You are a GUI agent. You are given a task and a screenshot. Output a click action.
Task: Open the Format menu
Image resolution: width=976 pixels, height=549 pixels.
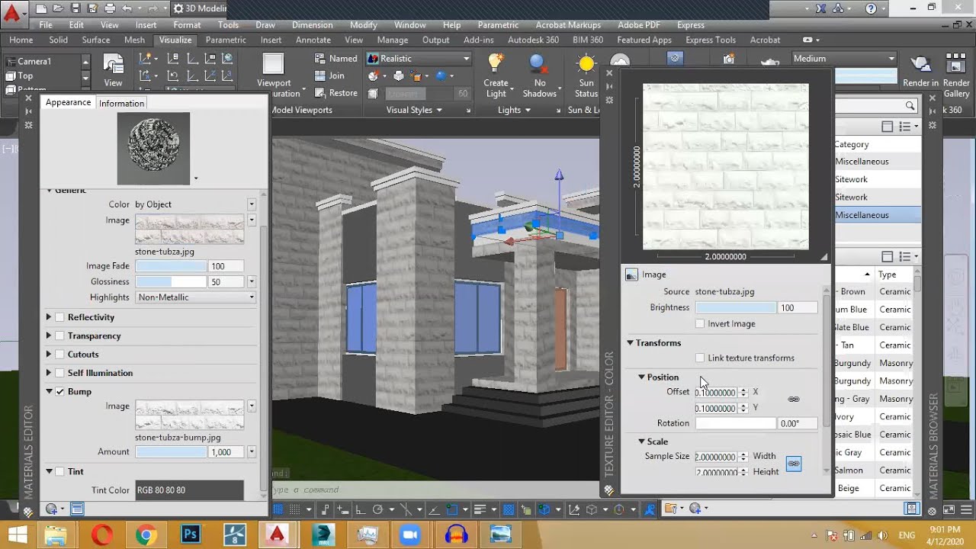pos(187,25)
